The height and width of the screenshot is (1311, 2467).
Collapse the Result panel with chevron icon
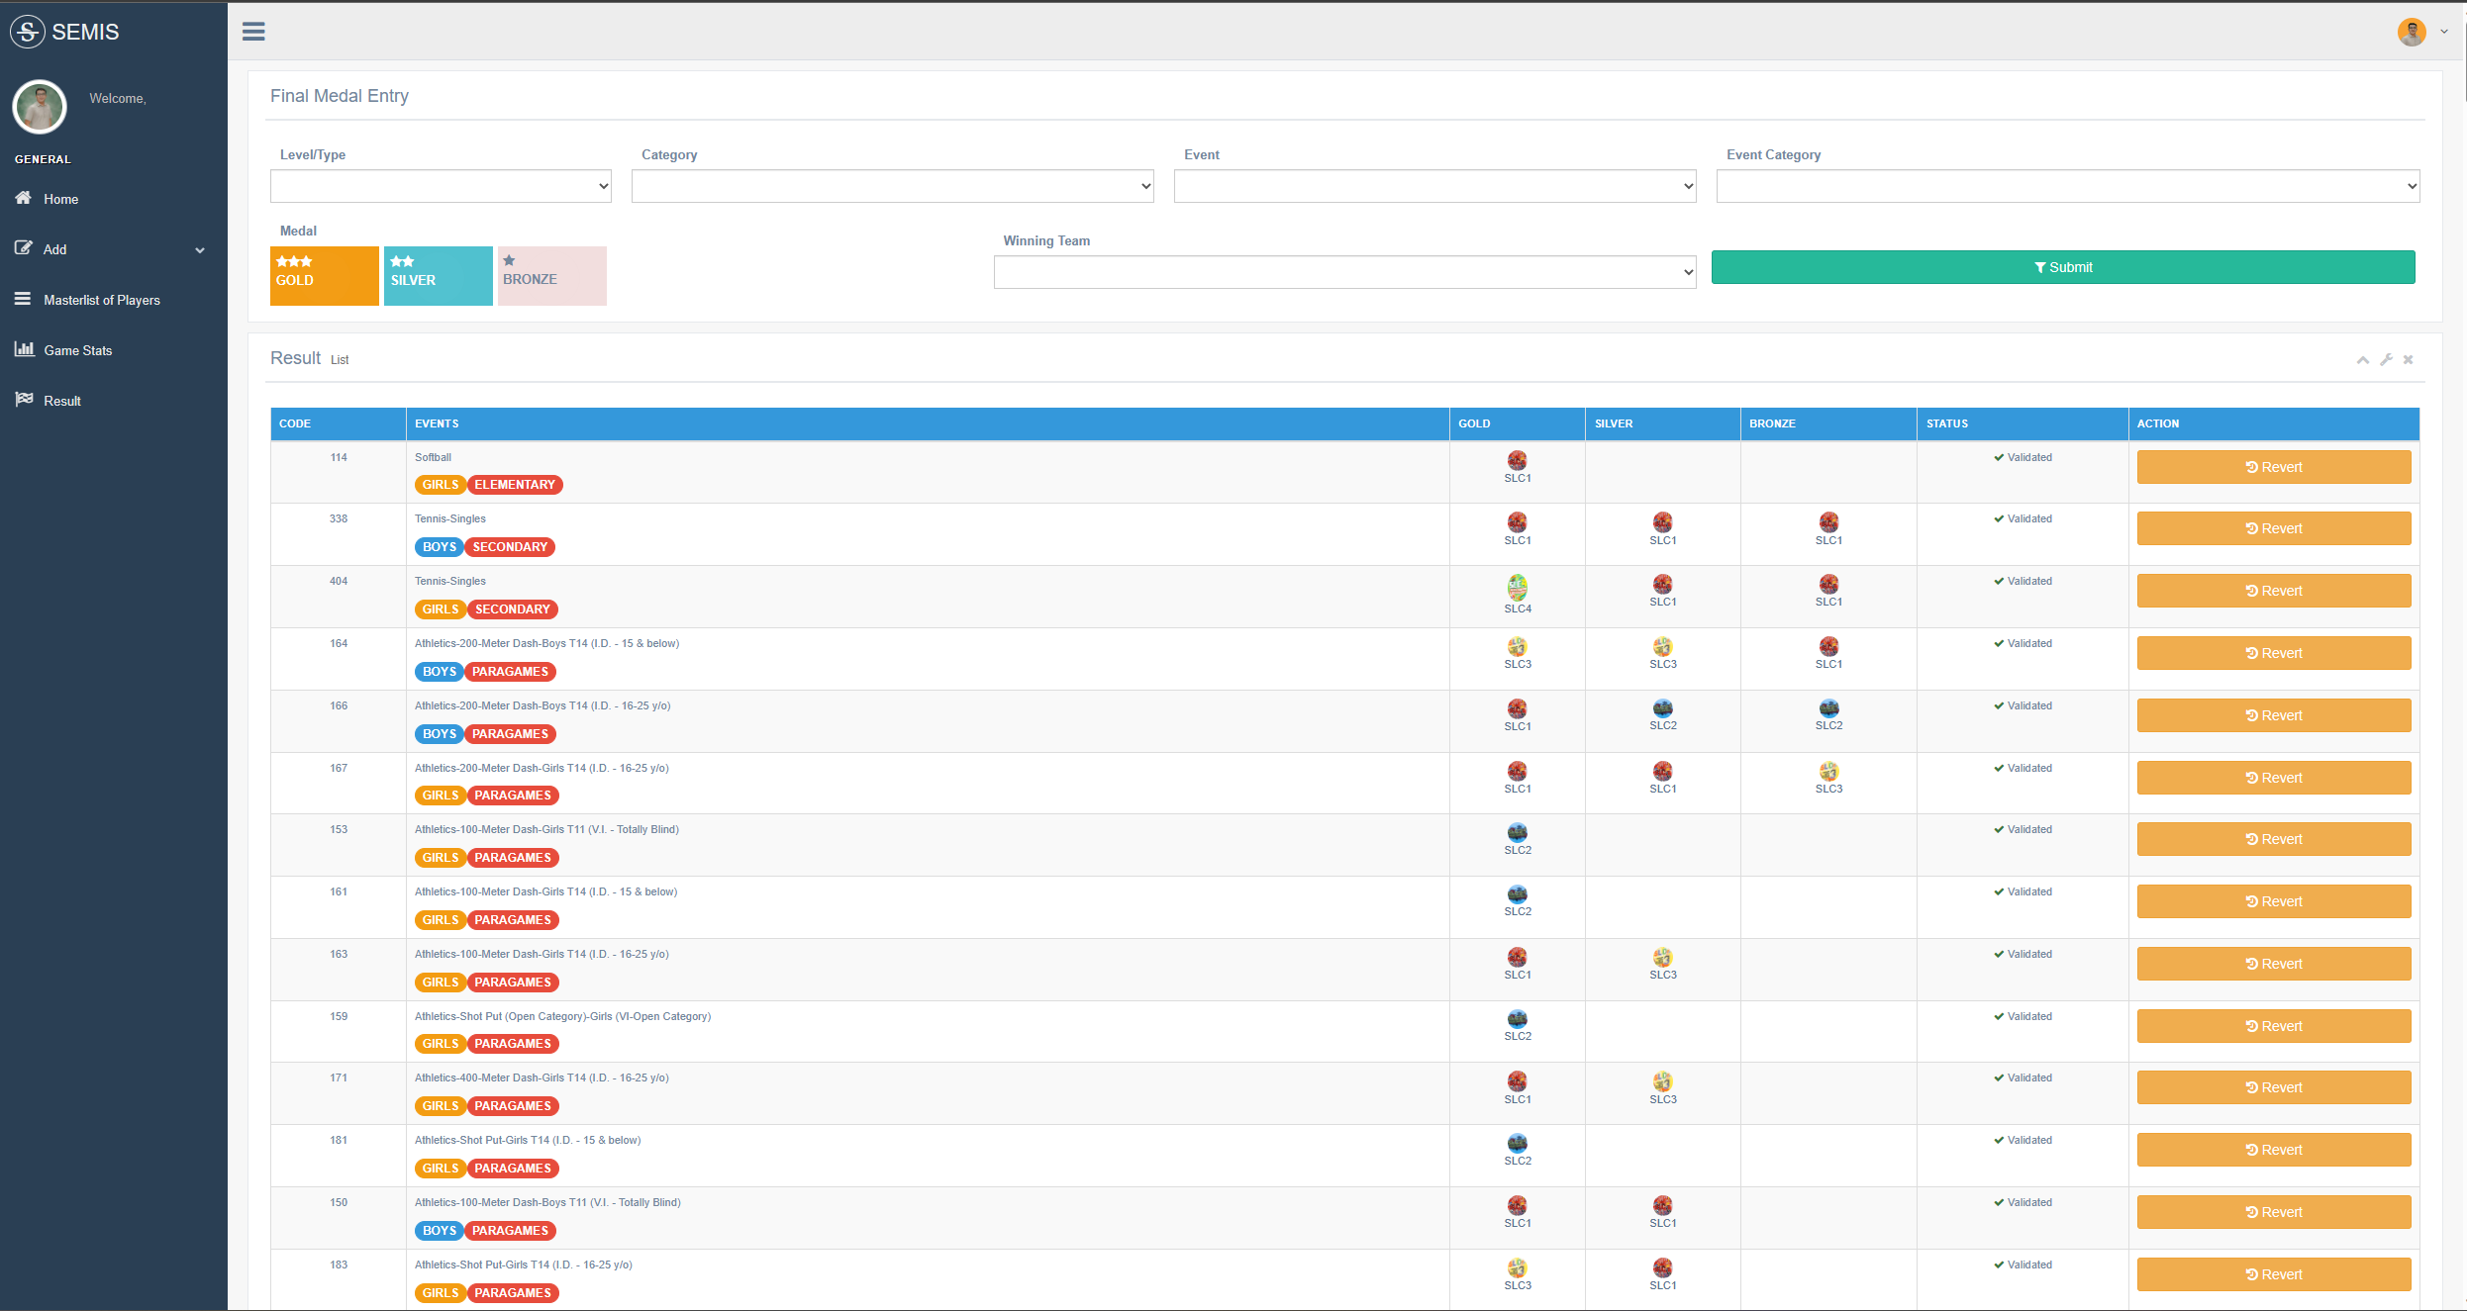coord(2362,360)
